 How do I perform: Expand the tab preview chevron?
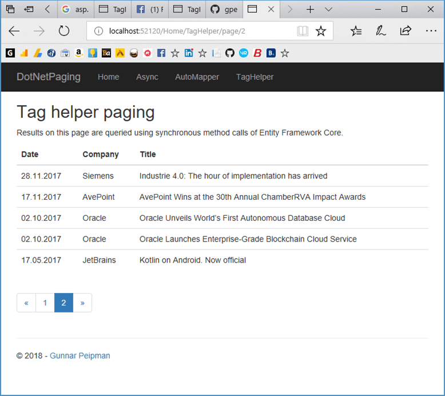click(328, 9)
